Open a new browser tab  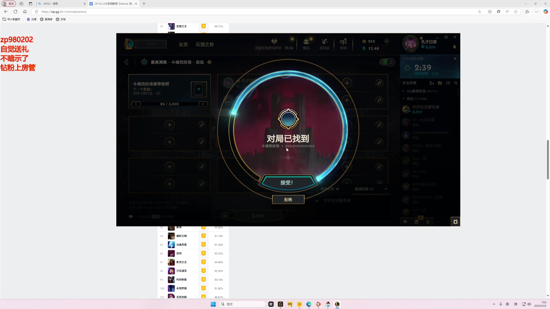point(144,4)
